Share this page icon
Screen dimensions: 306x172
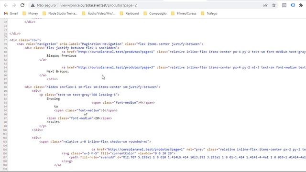click(x=265, y=5)
